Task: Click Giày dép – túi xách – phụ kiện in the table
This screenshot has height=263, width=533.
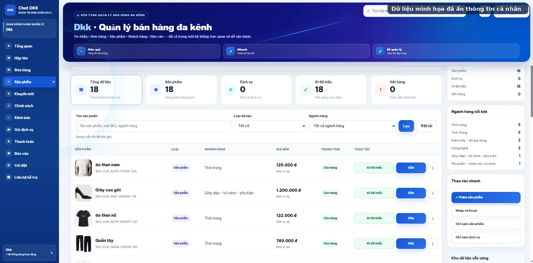Action: click(x=229, y=193)
